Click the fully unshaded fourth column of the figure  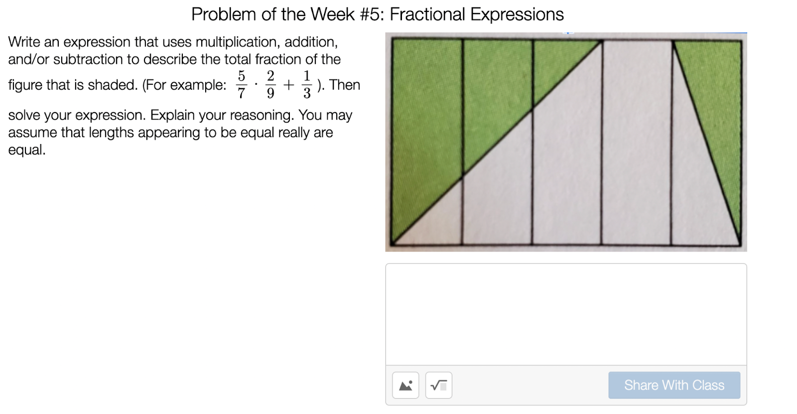click(x=637, y=142)
